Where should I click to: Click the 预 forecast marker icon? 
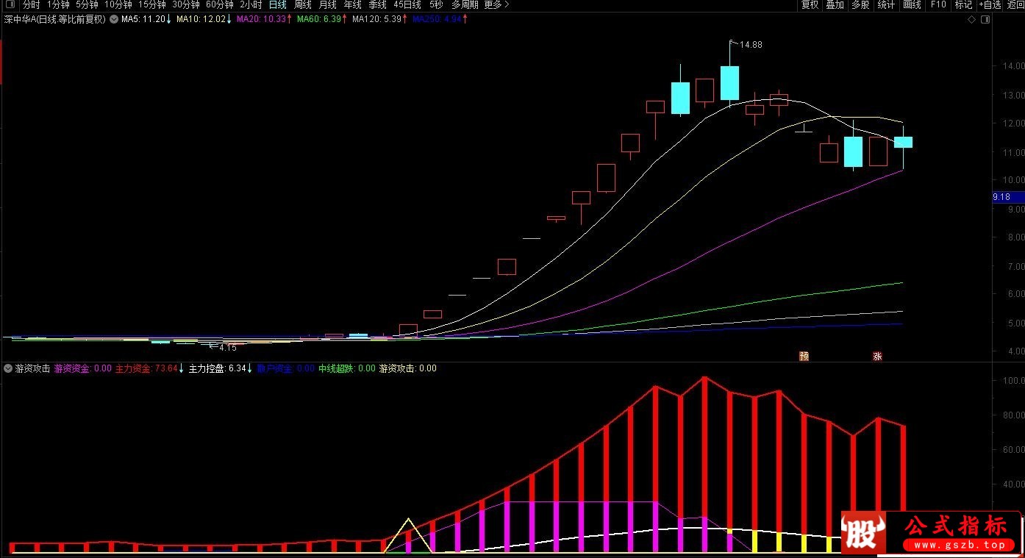(804, 356)
